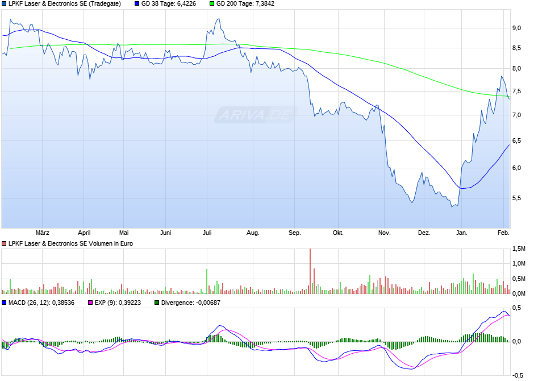534x381 pixels.
Task: Click the magenta EXP (9) legend swatch
Action: point(90,303)
